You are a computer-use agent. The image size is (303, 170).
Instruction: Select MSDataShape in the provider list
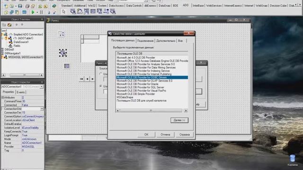pyautogui.click(x=125, y=97)
